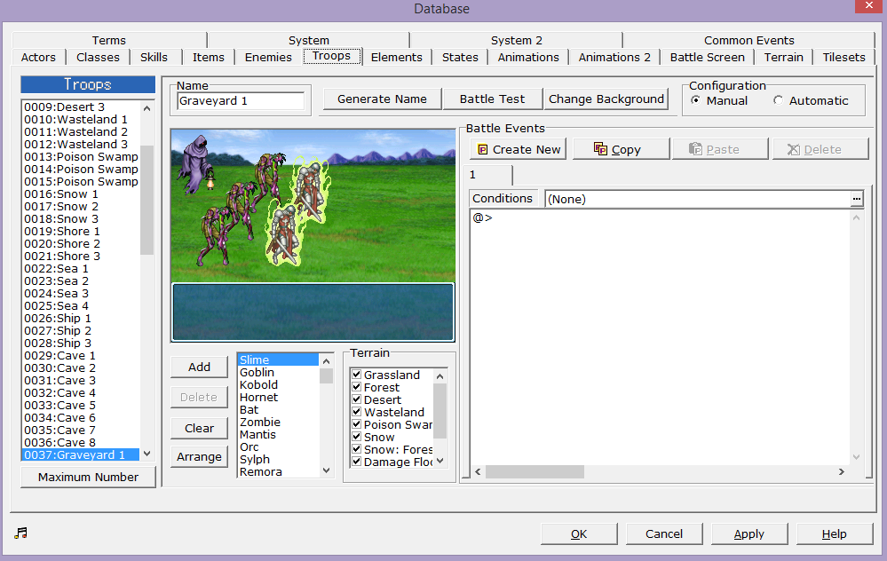This screenshot has width=887, height=561.
Task: Click the enemy list scroll up arrow
Action: coord(327,360)
